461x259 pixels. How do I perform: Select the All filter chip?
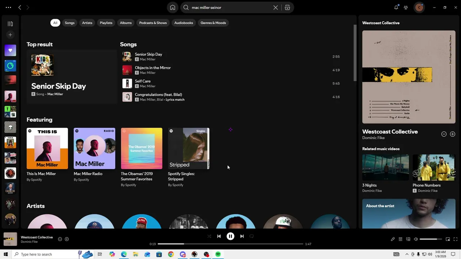click(55, 23)
